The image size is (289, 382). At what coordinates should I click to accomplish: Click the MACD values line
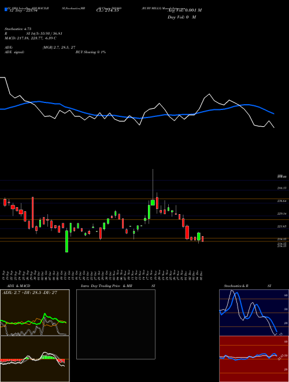pyautogui.click(x=31, y=38)
